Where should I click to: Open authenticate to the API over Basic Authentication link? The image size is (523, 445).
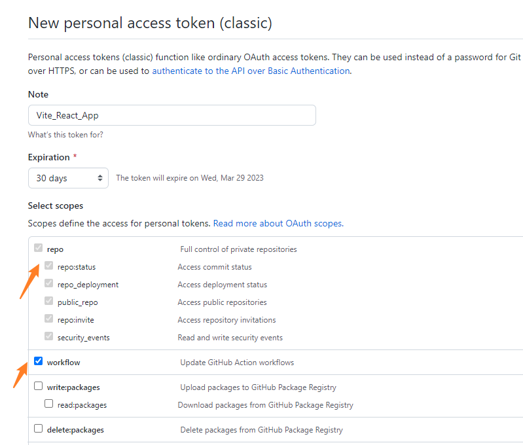pyautogui.click(x=251, y=71)
